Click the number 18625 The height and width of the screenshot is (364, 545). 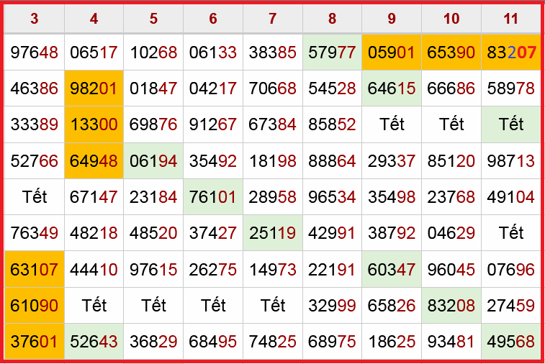pos(392,342)
